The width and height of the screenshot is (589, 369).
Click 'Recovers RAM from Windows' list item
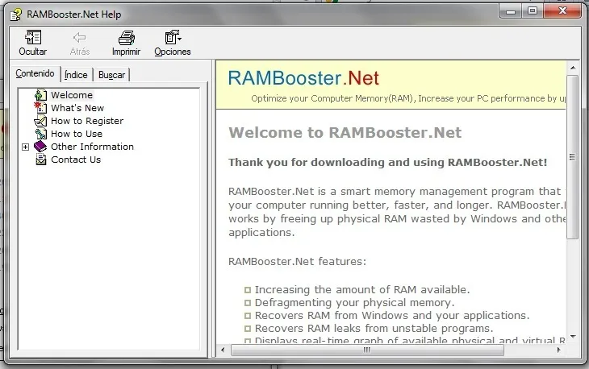(x=392, y=315)
